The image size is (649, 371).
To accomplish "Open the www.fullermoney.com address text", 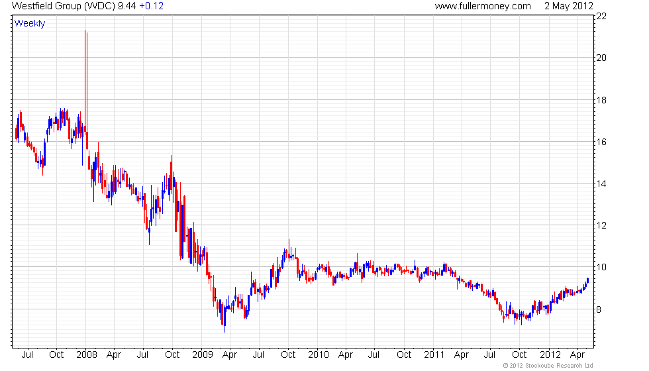I will [483, 6].
